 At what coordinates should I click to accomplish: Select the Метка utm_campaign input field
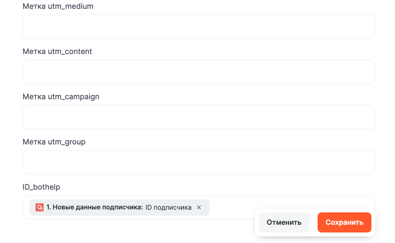point(199,117)
